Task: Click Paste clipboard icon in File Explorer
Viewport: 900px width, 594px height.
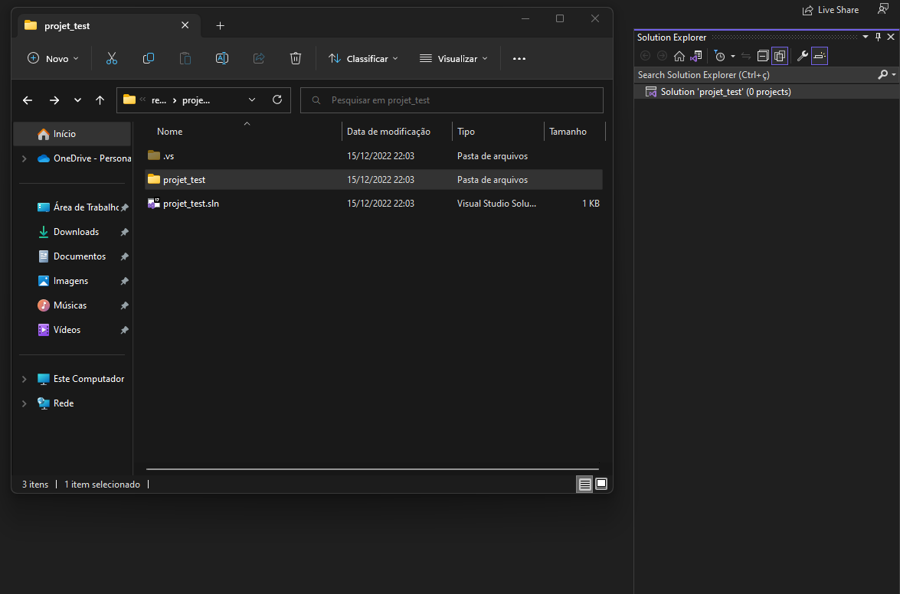Action: point(185,58)
